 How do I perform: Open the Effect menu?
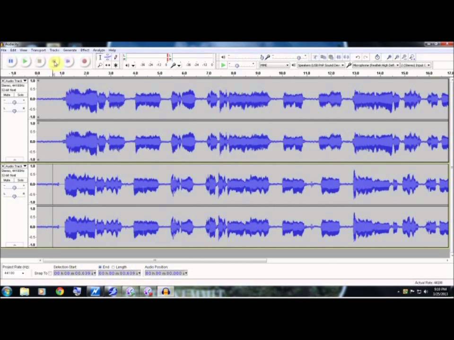click(x=85, y=51)
